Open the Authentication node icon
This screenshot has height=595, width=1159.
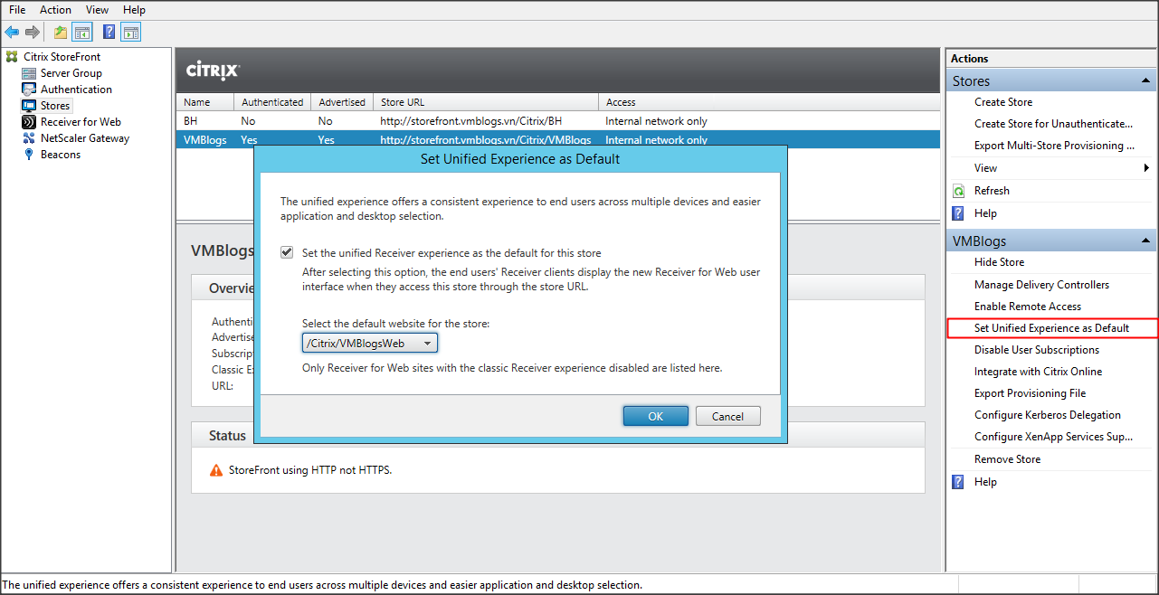(29, 90)
